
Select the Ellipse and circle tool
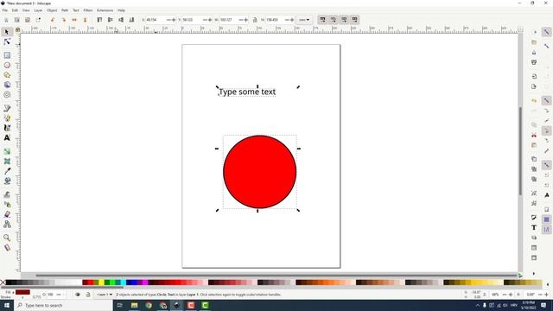pyautogui.click(x=7, y=66)
